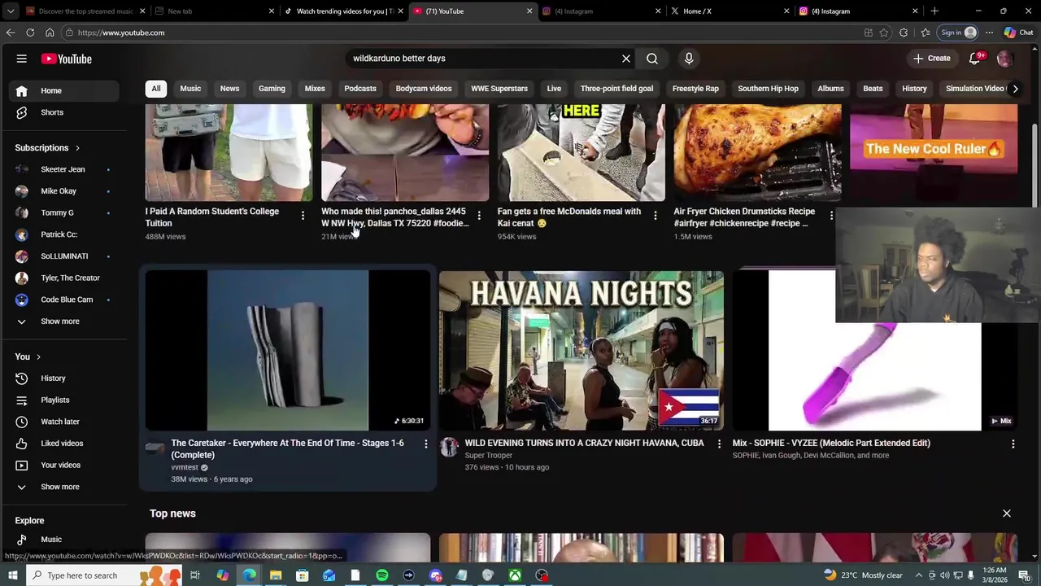Play The Caretaker video thumbnail
Viewport: 1041px width, 586px height.
287,350
